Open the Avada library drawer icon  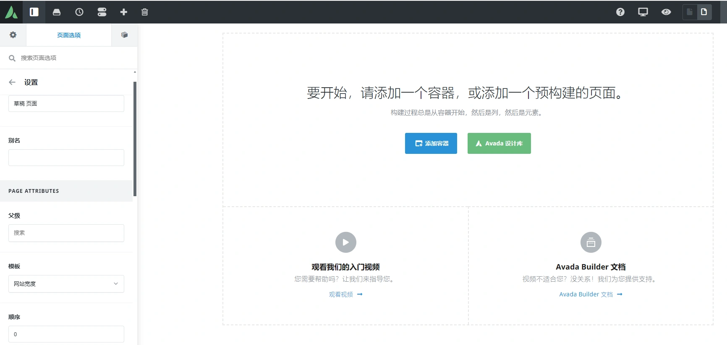pos(57,12)
